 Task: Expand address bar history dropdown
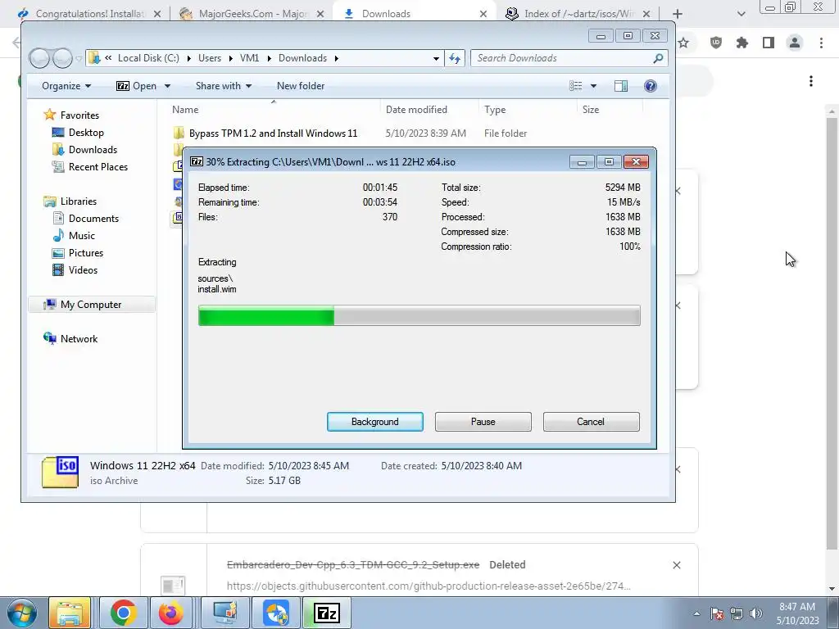436,58
